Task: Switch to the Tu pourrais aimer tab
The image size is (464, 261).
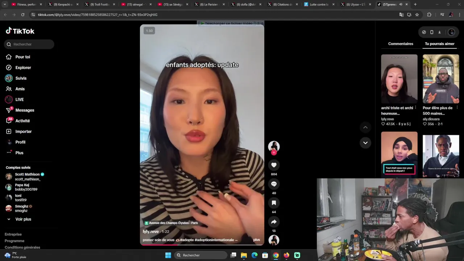Action: coord(439,43)
